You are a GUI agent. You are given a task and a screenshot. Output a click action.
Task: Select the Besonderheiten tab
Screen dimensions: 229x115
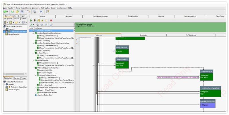(11, 16)
